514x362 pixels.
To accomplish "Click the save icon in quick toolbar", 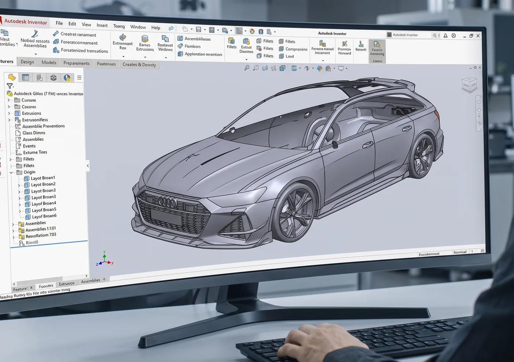I will (x=199, y=29).
